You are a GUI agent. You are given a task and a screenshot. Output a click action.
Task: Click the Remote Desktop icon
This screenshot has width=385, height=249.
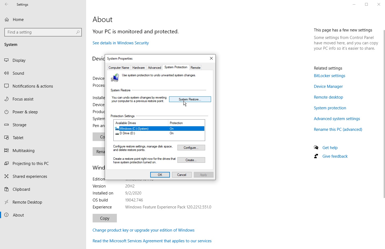click(x=6, y=202)
